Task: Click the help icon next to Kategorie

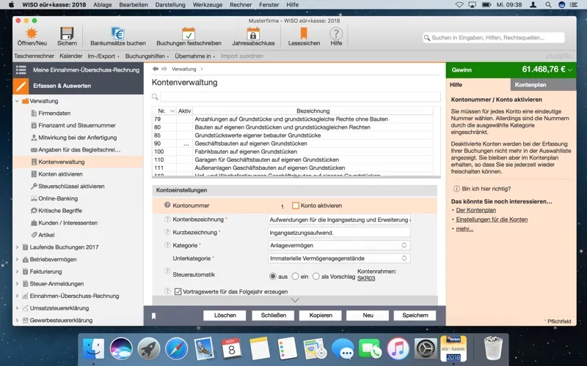Action: [x=167, y=245]
